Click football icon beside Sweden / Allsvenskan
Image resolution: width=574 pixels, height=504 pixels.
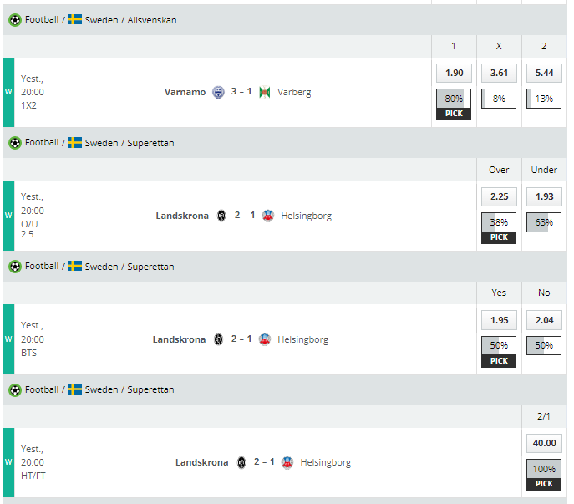15,20
